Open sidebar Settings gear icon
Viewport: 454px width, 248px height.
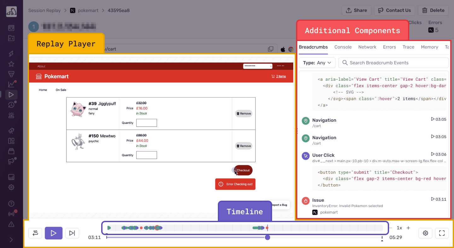click(11, 187)
